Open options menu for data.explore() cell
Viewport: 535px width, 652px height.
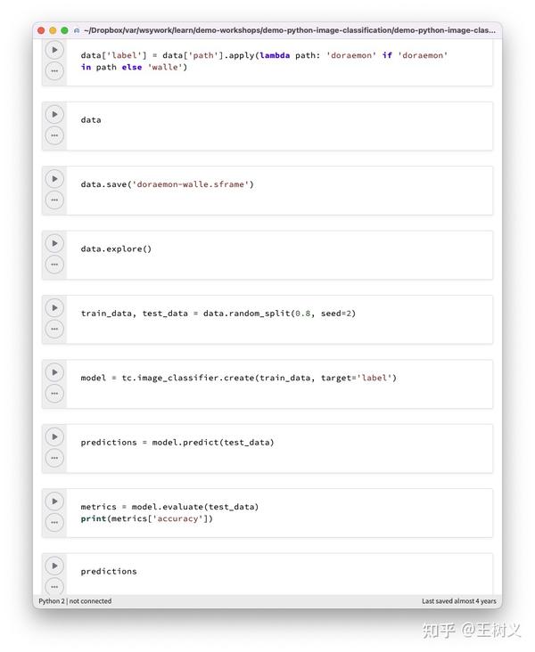(x=54, y=265)
